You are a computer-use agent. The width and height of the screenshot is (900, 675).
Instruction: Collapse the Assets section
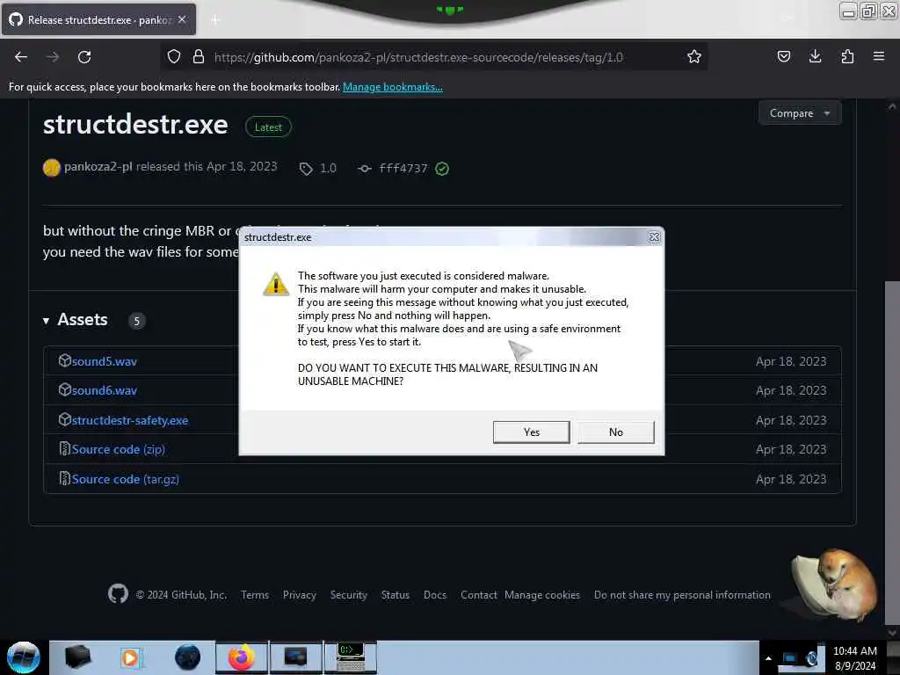click(76, 320)
